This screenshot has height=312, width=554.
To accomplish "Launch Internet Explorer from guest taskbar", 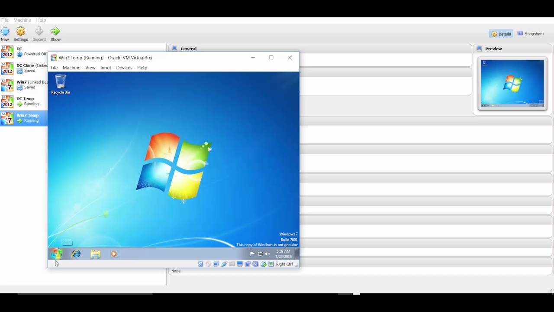I will [x=76, y=254].
